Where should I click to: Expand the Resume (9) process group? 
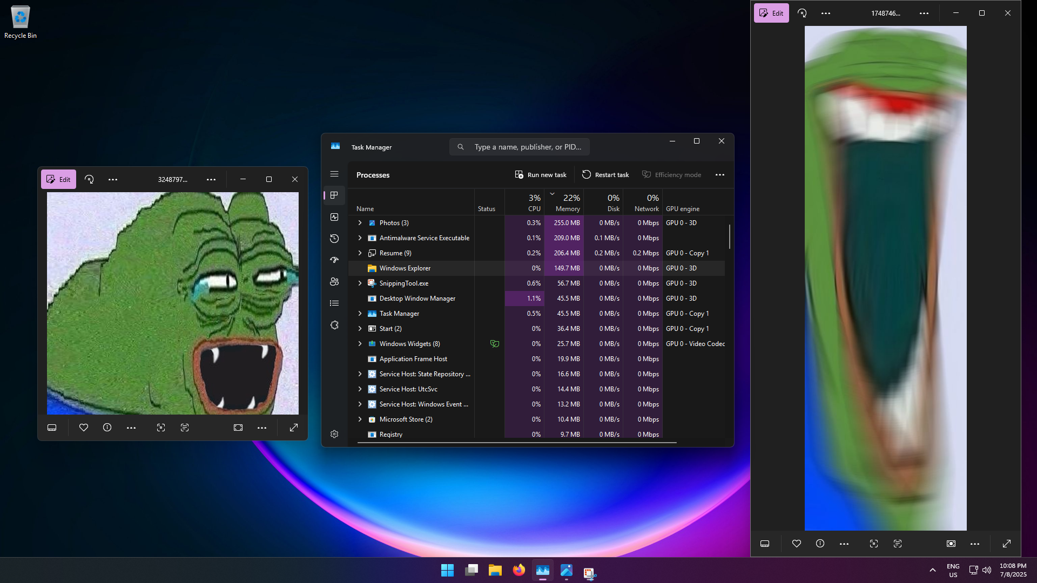[x=360, y=253]
